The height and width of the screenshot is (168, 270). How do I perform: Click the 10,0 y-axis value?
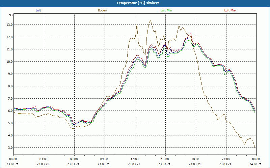pos(9,62)
